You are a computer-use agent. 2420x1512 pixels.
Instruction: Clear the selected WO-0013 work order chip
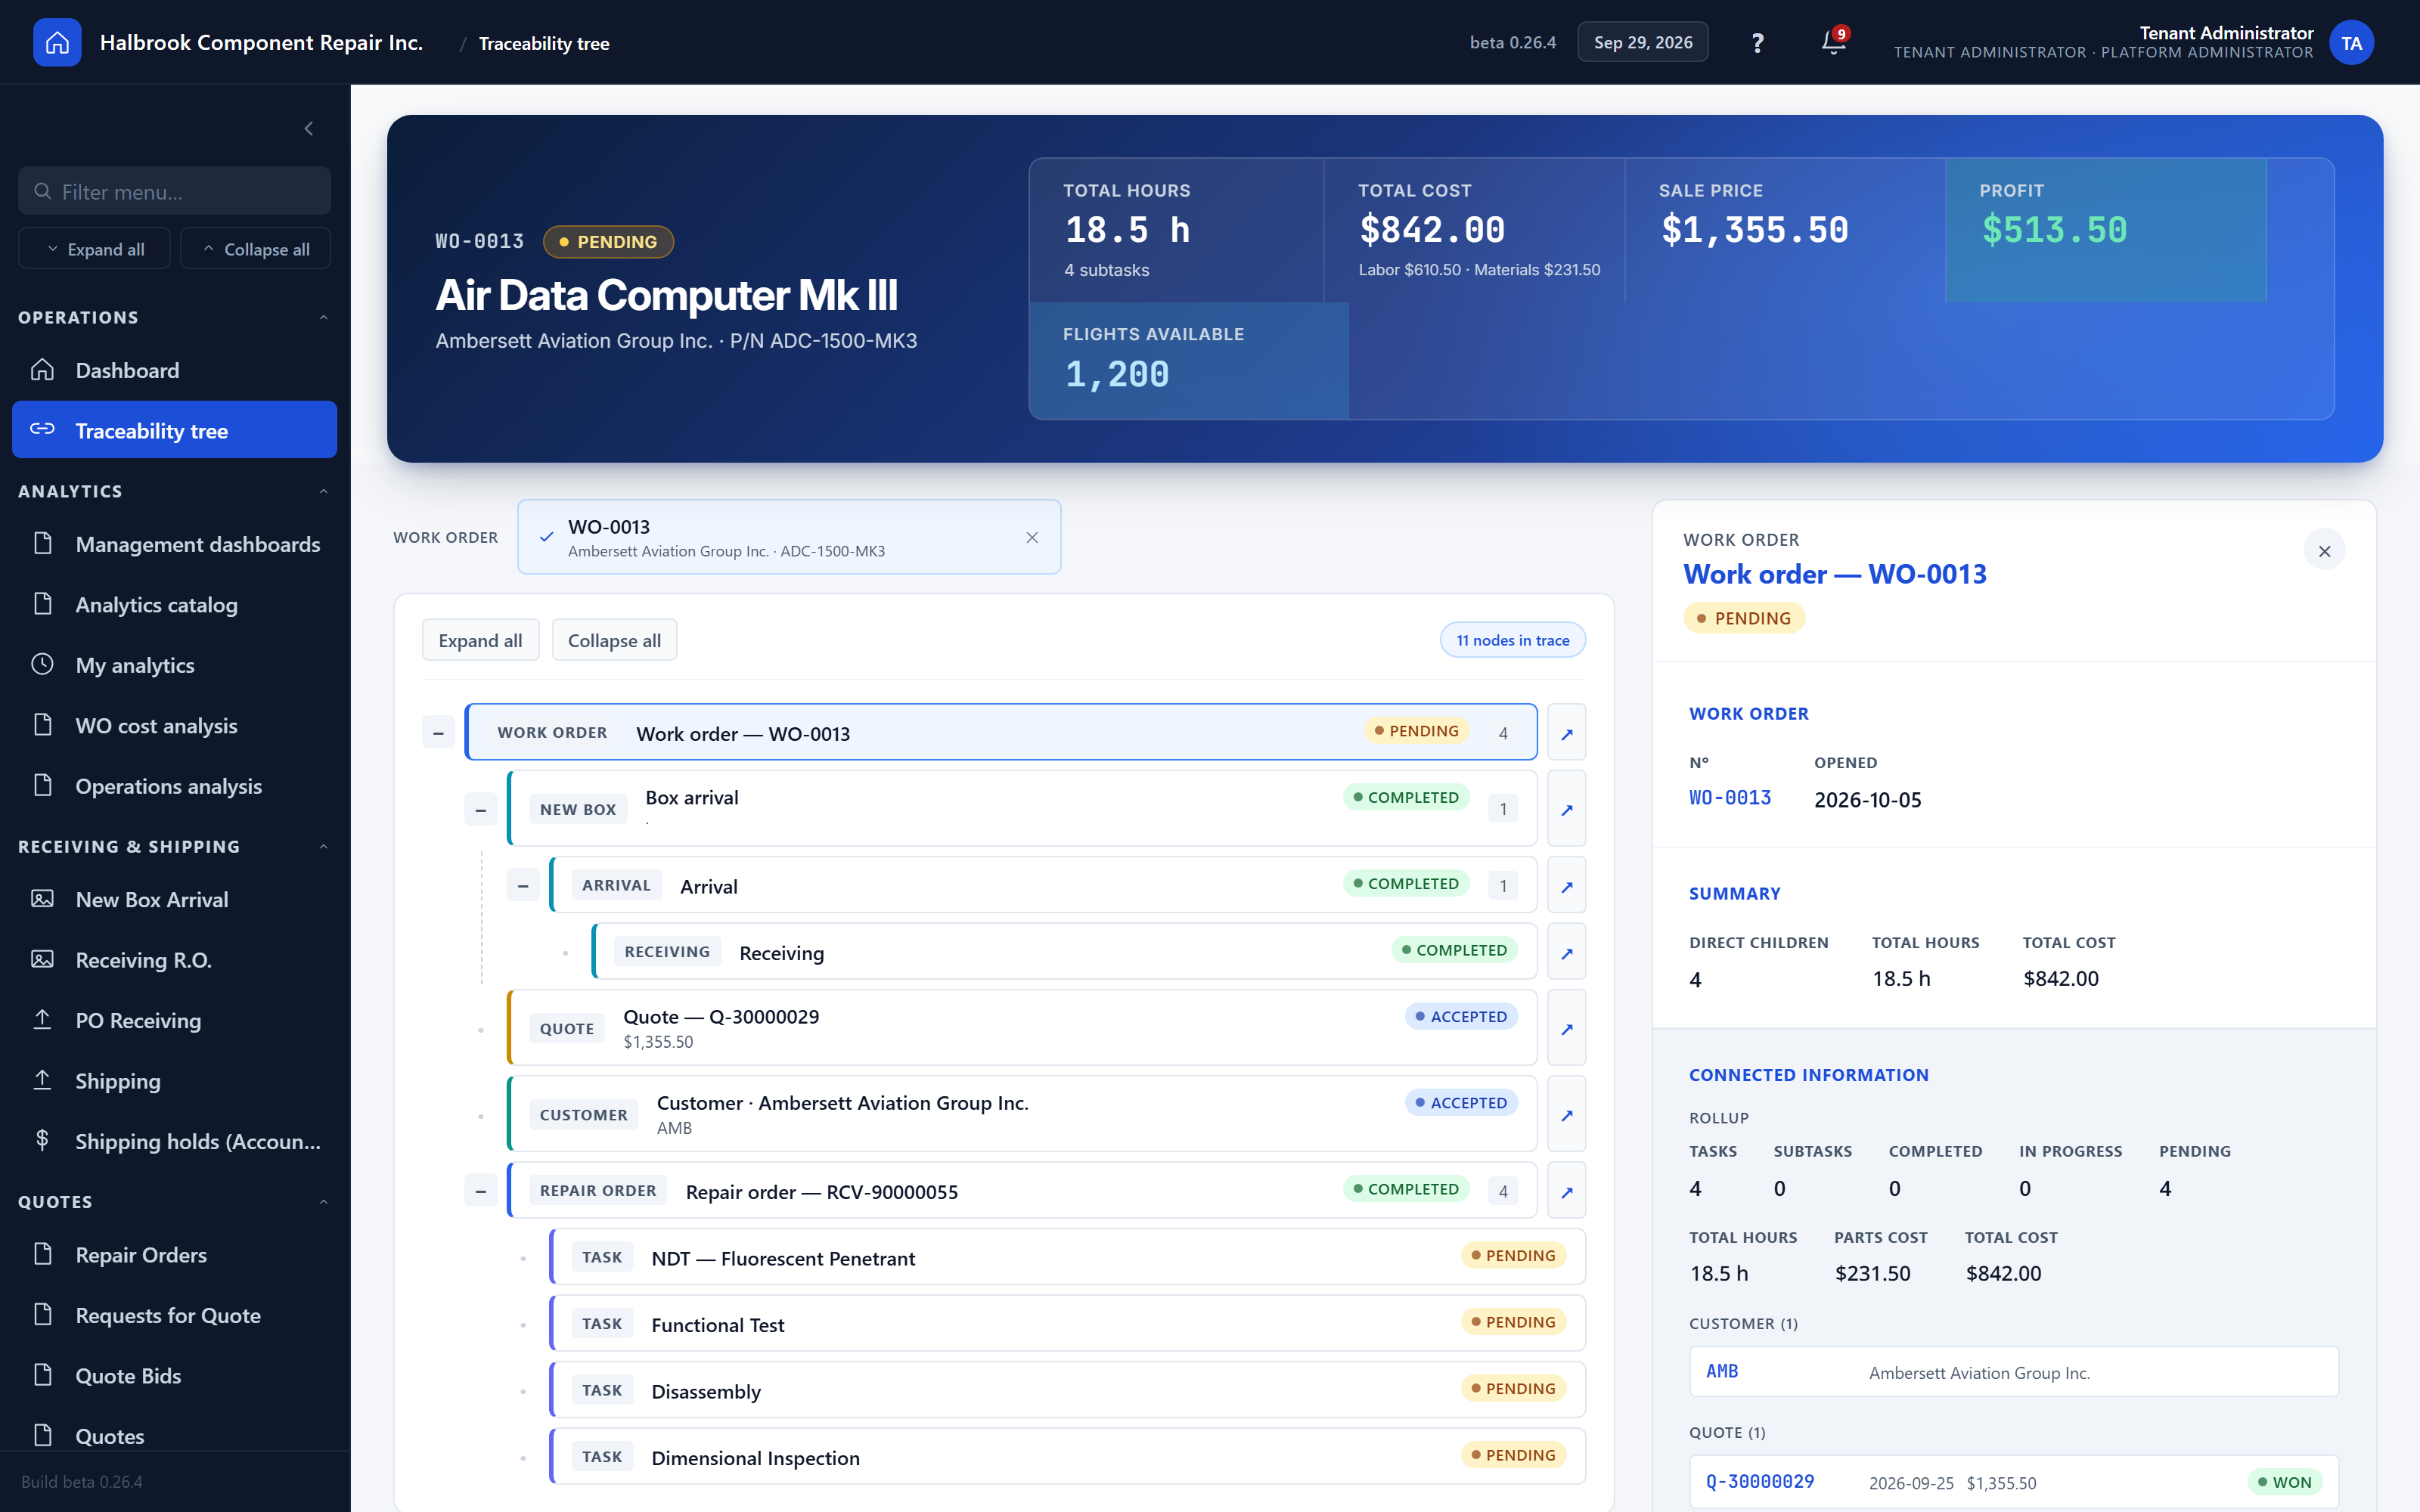click(x=1032, y=538)
